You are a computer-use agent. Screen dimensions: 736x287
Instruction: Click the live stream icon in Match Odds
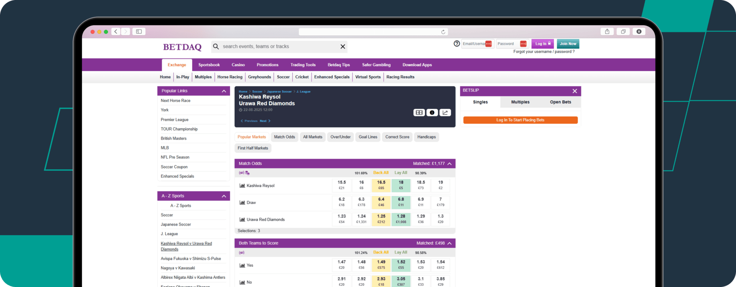(242, 173)
